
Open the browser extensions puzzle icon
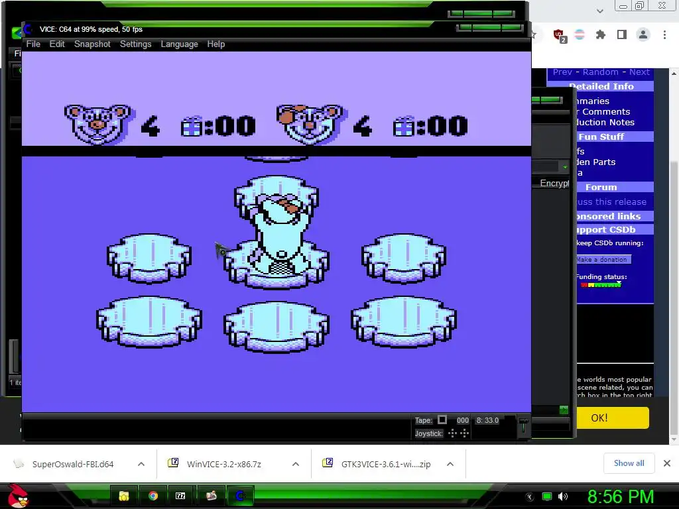(600, 34)
